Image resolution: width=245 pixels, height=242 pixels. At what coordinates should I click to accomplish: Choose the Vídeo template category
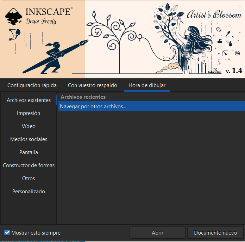(x=29, y=126)
